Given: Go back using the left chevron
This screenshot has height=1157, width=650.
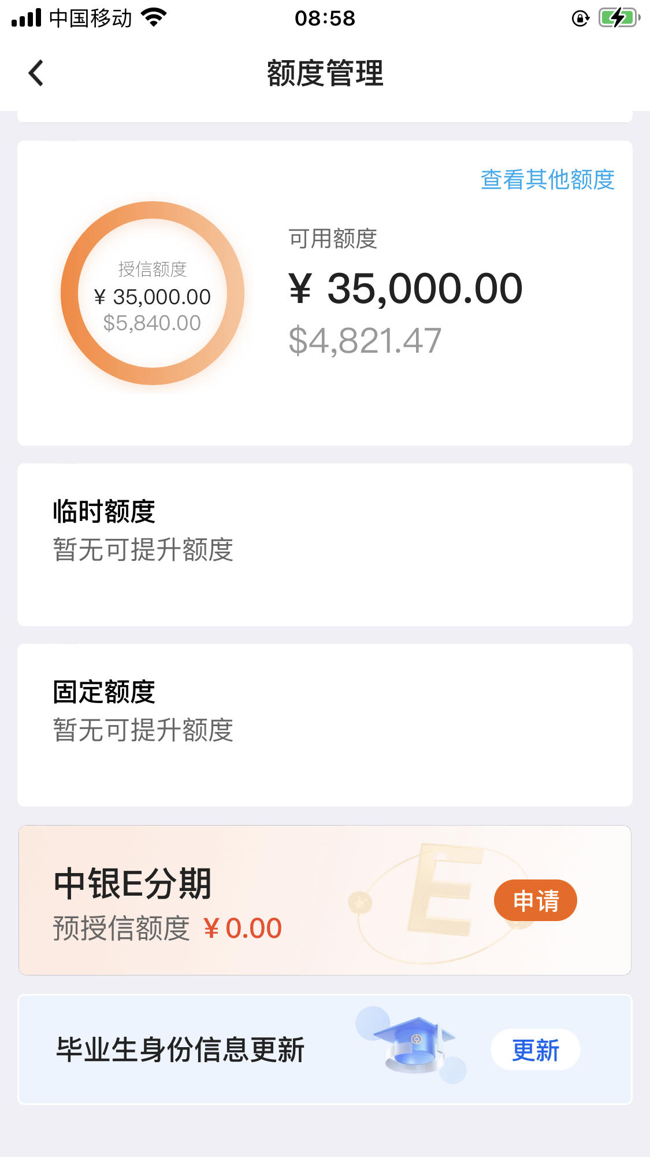Looking at the screenshot, I should [x=36, y=73].
